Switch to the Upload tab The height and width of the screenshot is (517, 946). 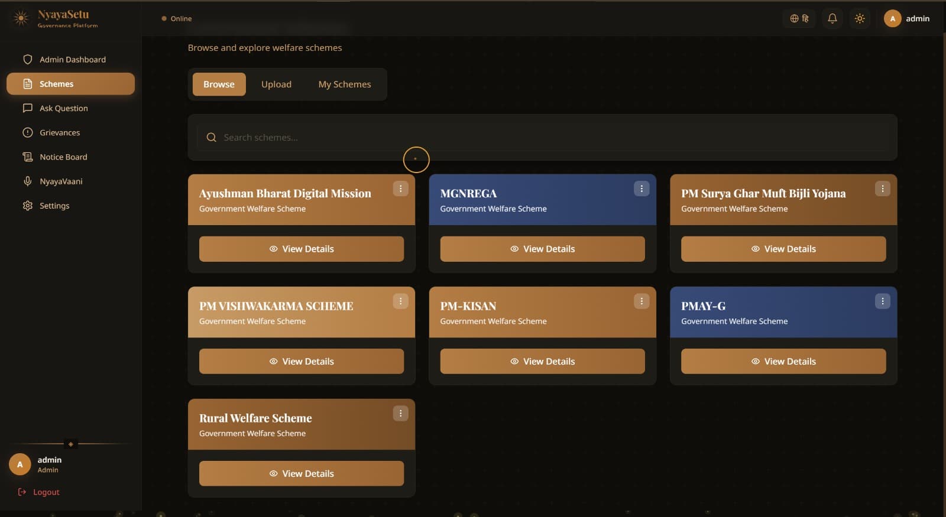(276, 84)
